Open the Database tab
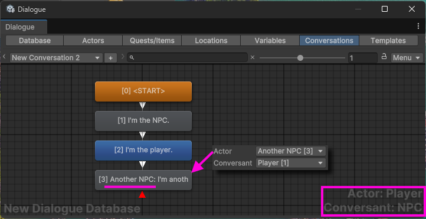This screenshot has height=219, width=426. (34, 41)
